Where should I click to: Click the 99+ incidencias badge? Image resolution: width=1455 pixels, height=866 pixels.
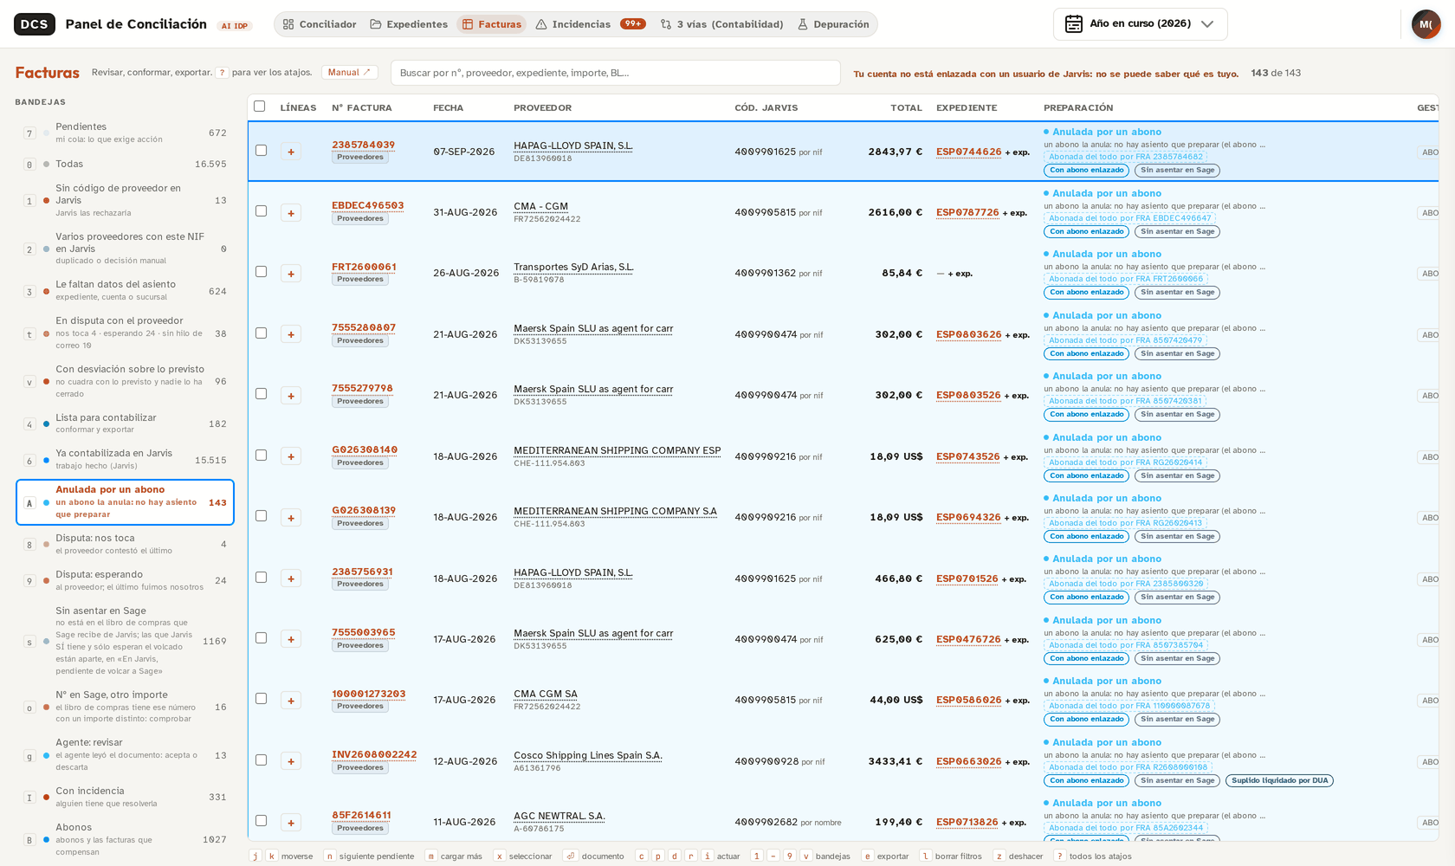[633, 24]
